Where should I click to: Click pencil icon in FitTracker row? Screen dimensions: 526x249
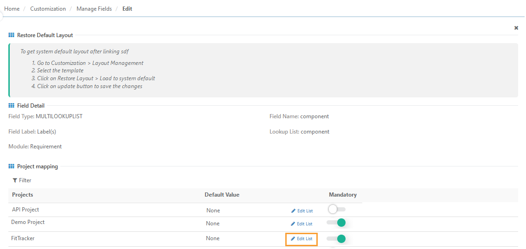(293, 239)
